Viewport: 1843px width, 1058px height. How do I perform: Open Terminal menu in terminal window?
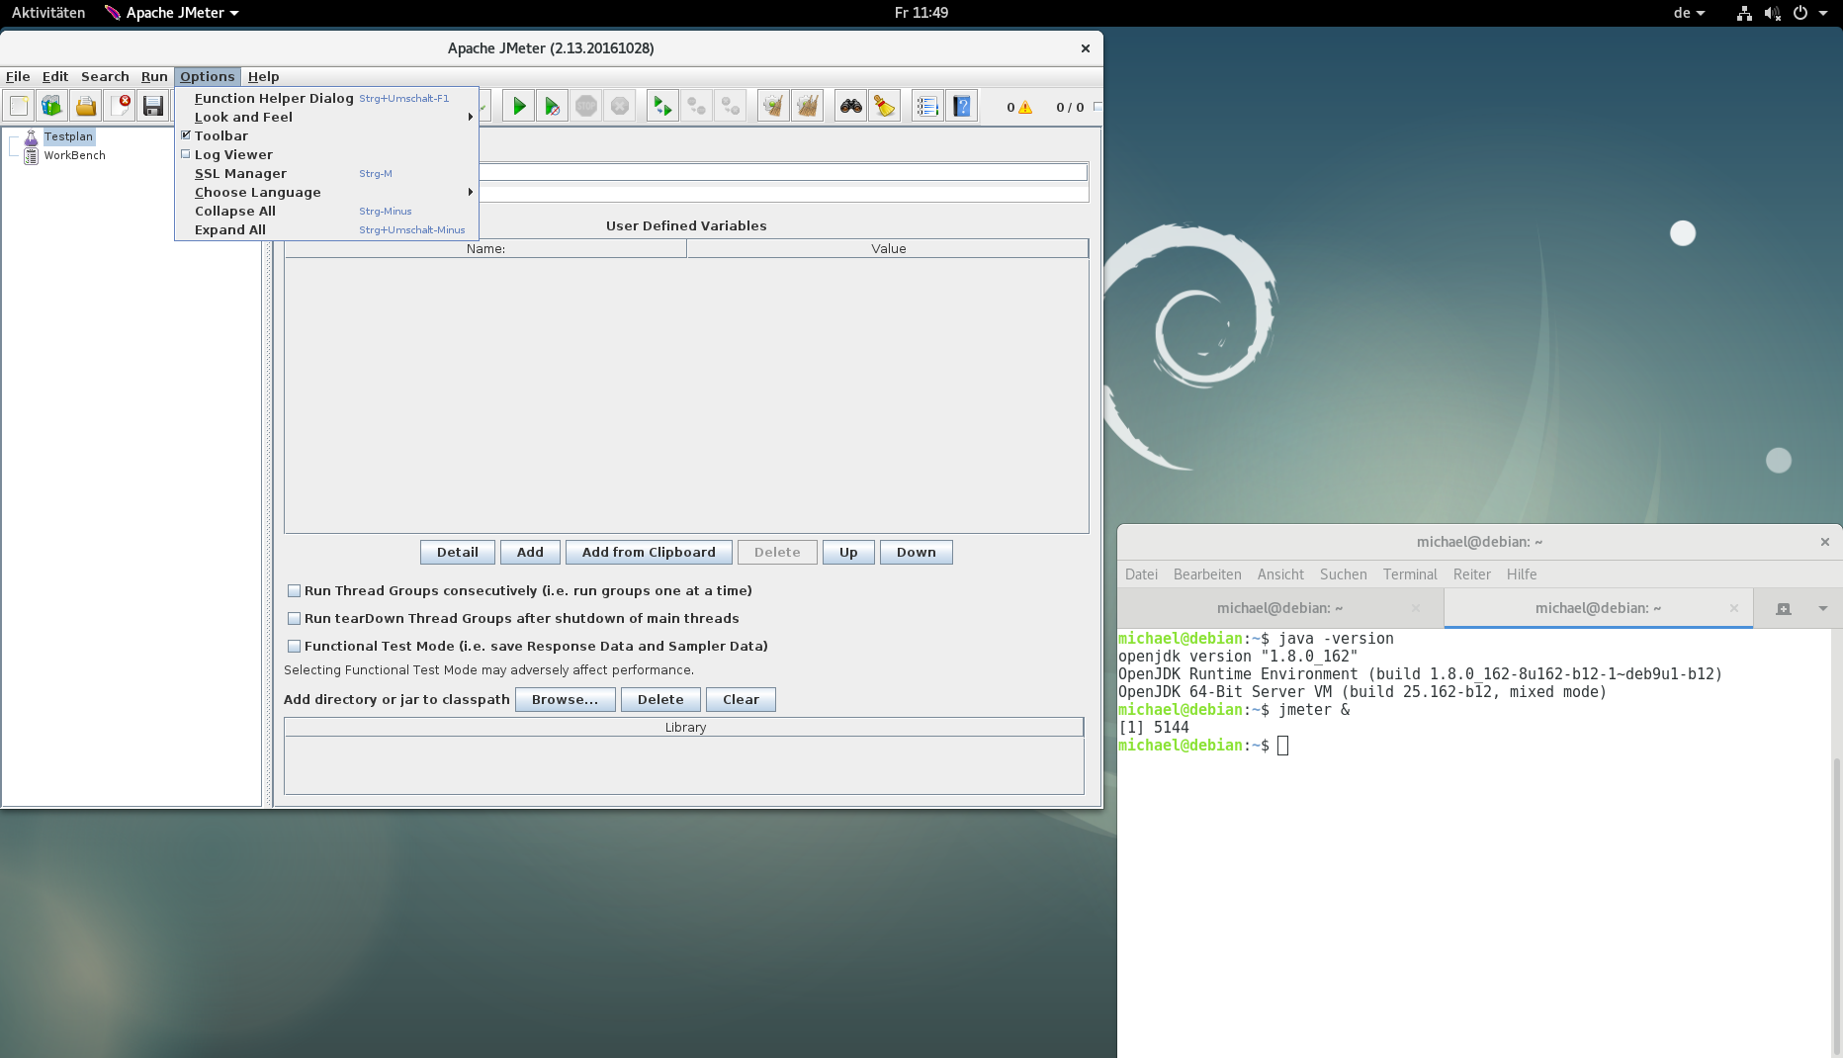pos(1410,574)
